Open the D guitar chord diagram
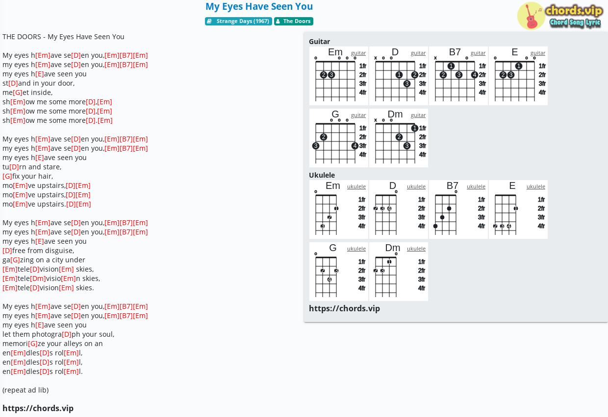 (399, 76)
